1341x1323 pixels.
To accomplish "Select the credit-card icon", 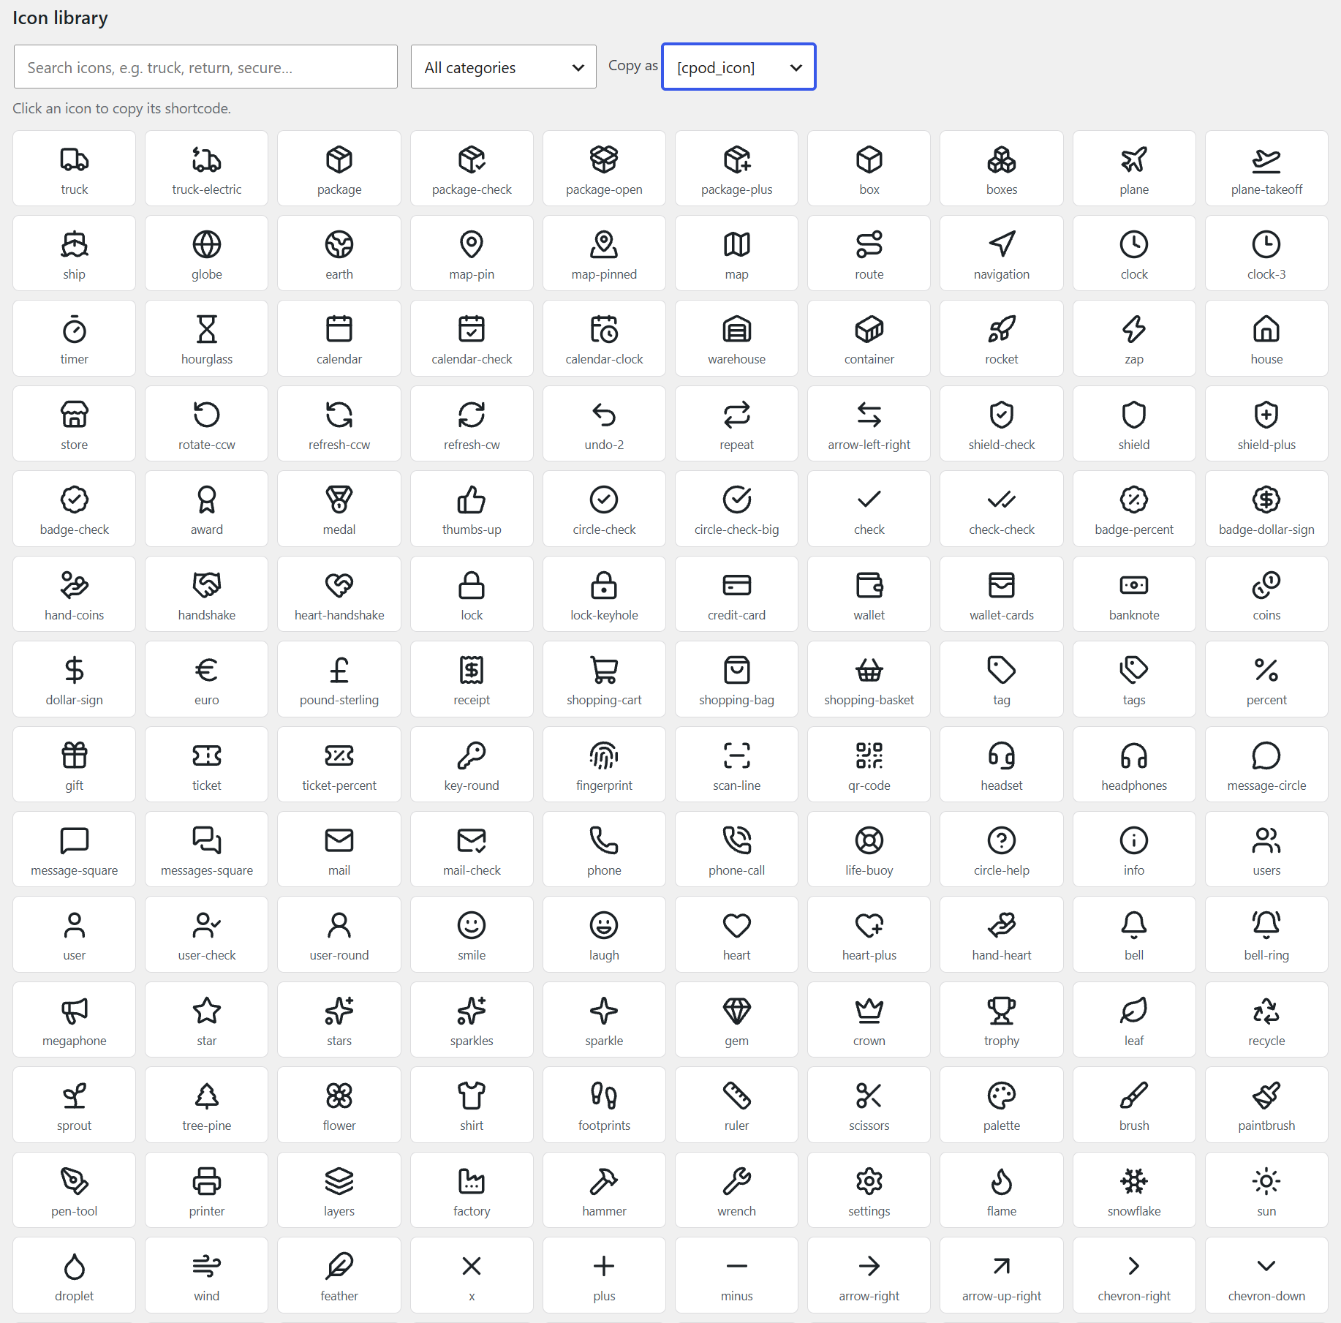I will pyautogui.click(x=736, y=594).
